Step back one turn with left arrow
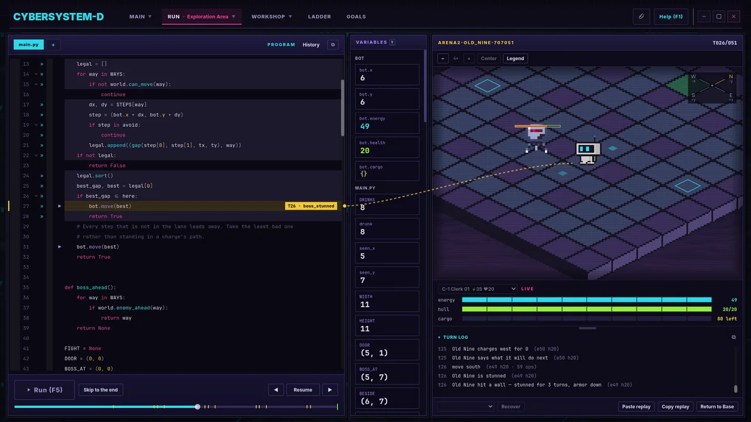This screenshot has width=751, height=422. tap(276, 390)
